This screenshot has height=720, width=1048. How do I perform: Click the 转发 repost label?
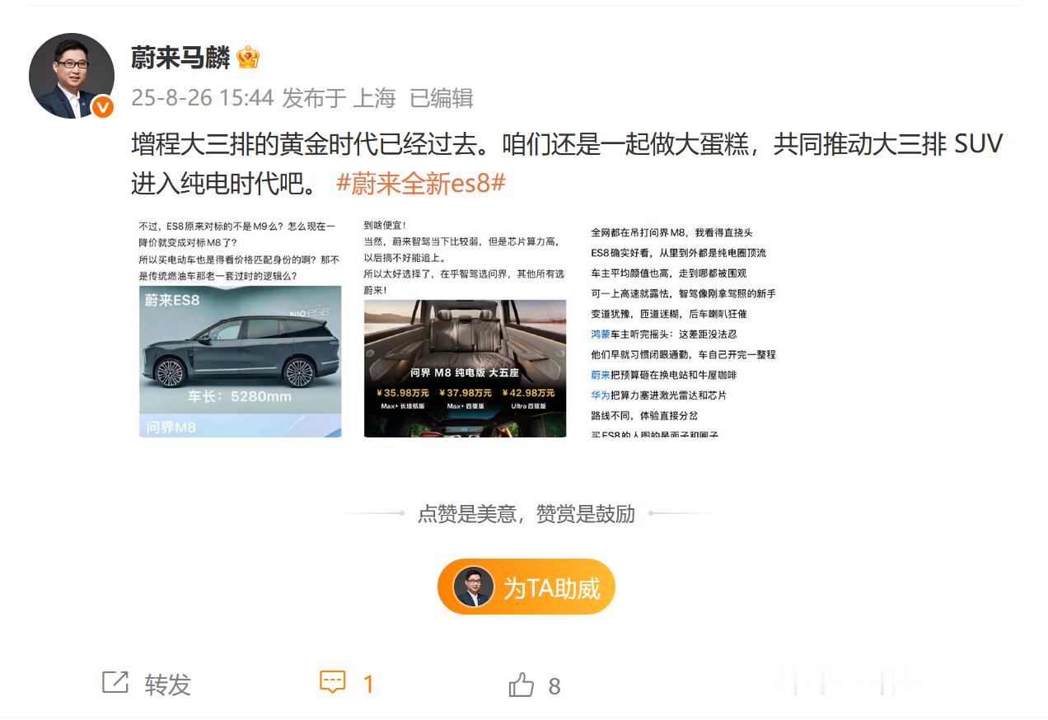(167, 685)
